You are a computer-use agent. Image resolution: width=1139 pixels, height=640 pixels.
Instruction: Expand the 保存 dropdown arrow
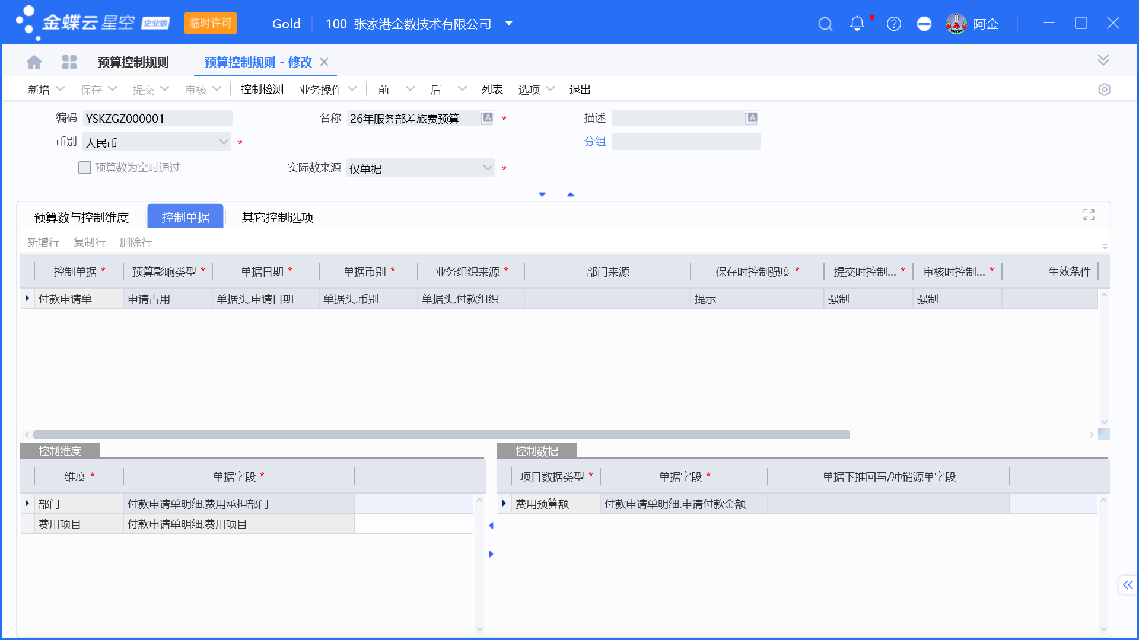point(112,89)
